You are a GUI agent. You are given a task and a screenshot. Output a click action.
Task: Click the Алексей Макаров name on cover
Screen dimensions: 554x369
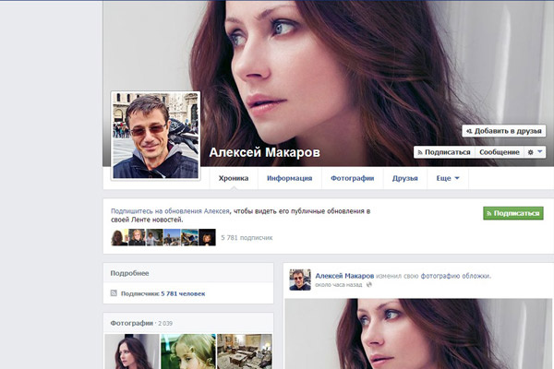264,152
